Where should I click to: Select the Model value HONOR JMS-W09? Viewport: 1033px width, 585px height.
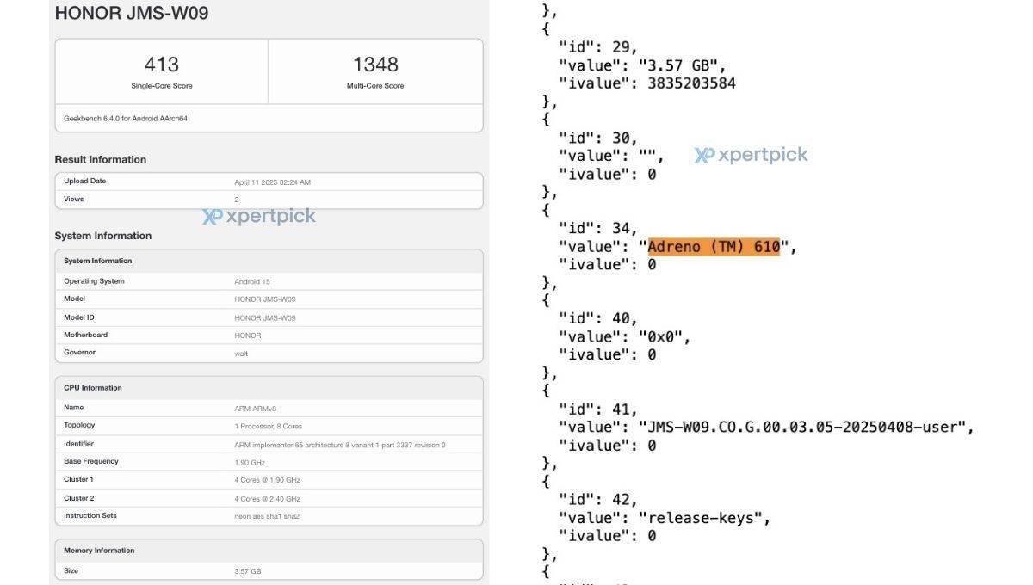(265, 299)
